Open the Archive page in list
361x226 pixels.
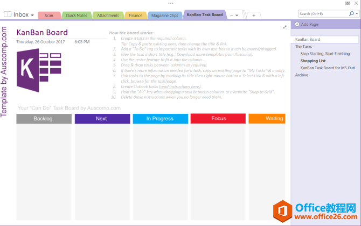(x=302, y=75)
